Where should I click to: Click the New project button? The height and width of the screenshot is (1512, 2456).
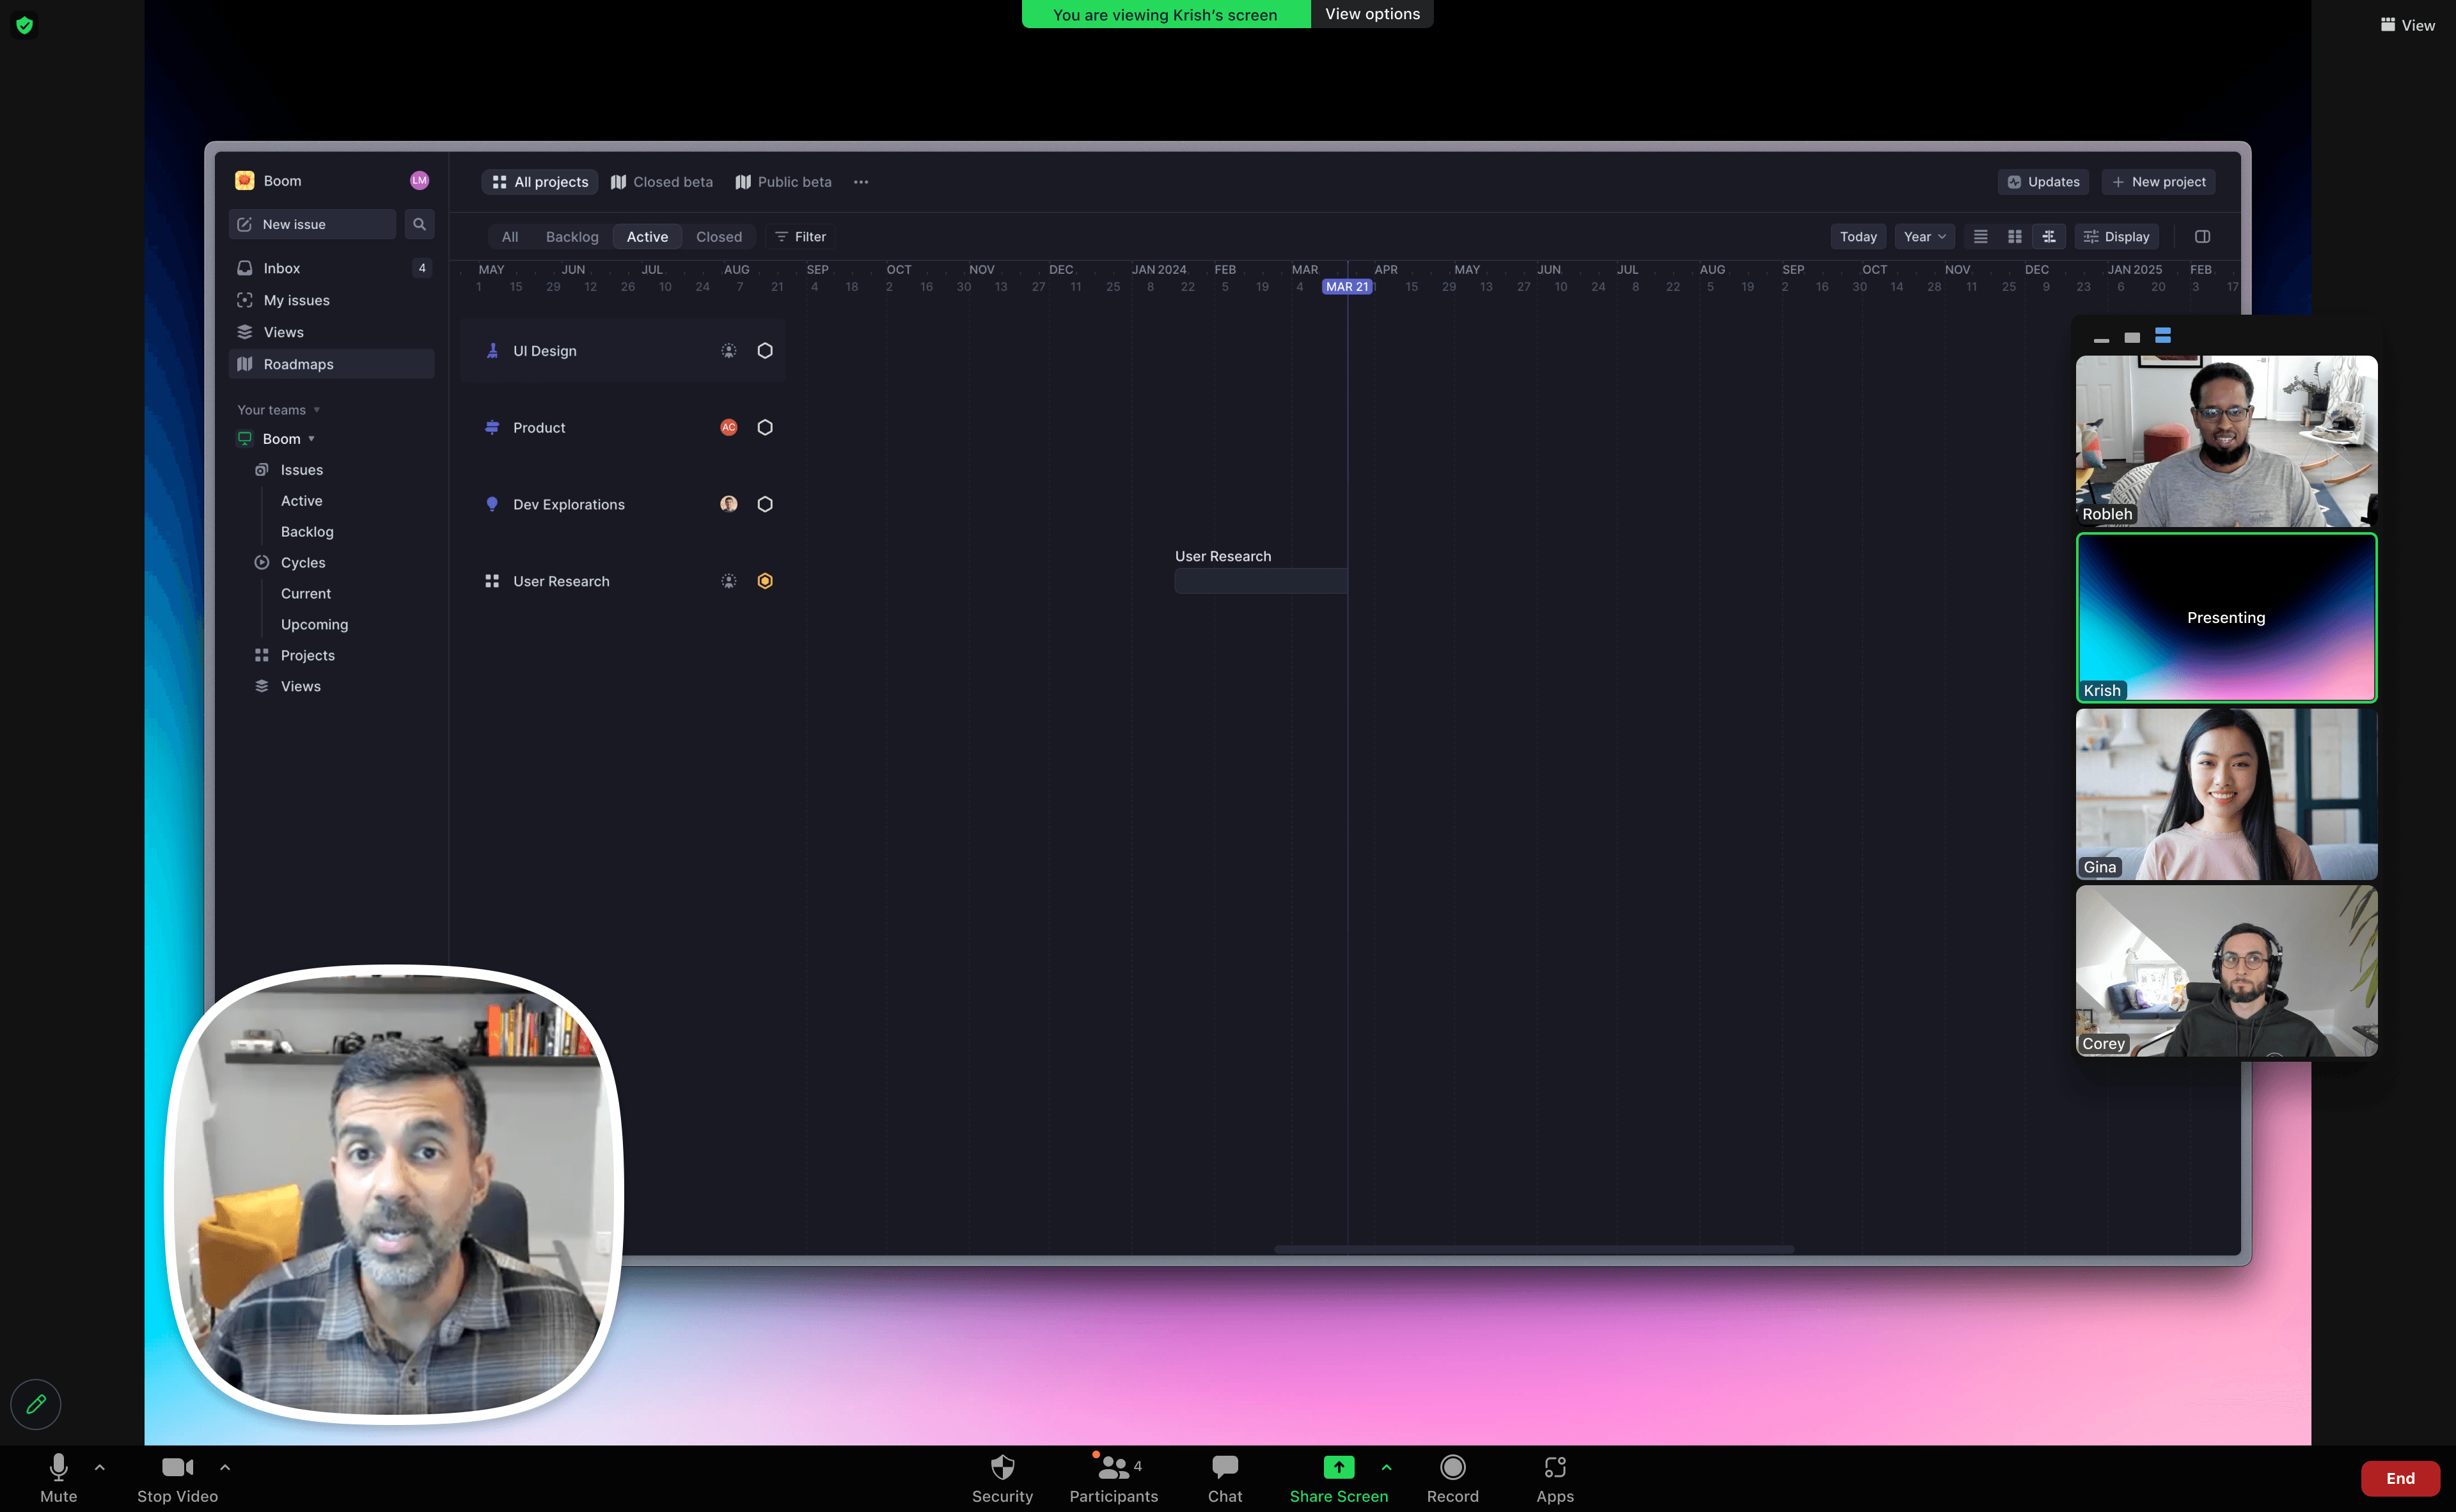click(x=2158, y=182)
